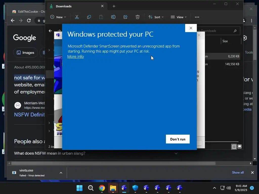Click Delete trash icon in Explorer toolbar
259x194 pixels.
pos(138,17)
